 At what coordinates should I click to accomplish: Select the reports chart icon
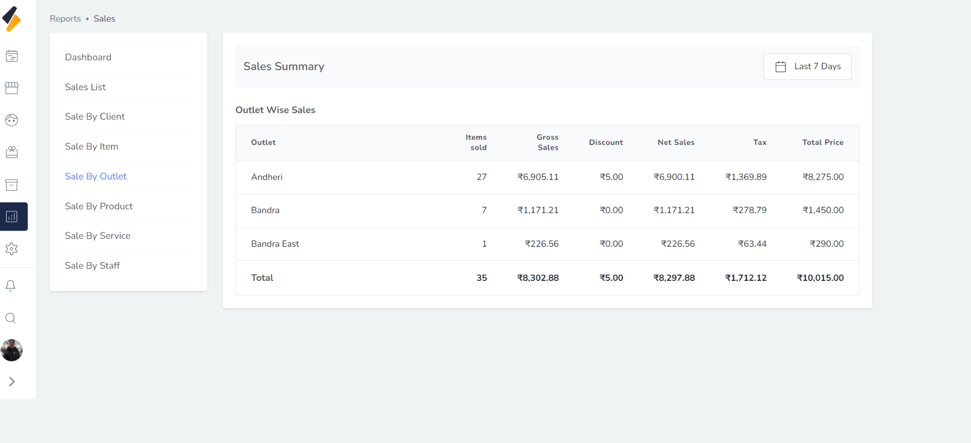pos(12,217)
